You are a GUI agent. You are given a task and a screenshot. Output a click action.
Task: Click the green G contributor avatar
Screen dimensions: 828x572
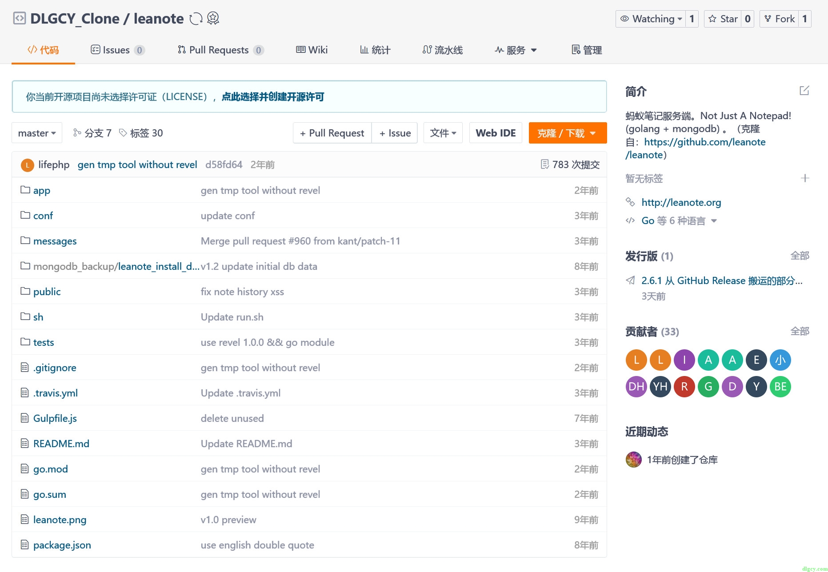point(708,387)
